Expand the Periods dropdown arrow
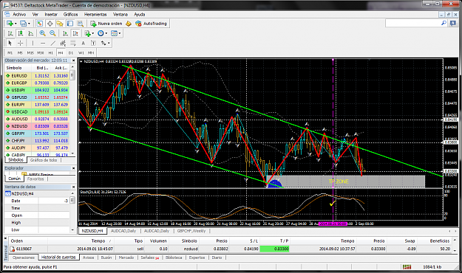The image size is (462, 273). point(106,33)
